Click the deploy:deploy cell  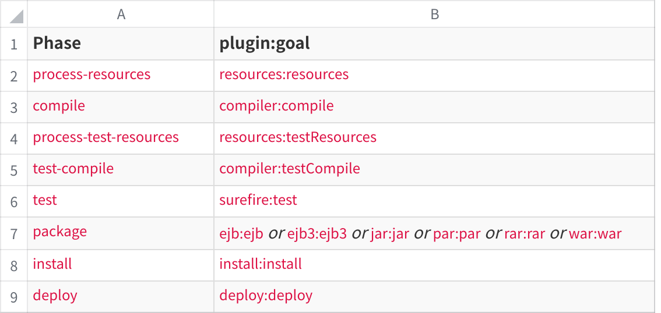pos(434,297)
